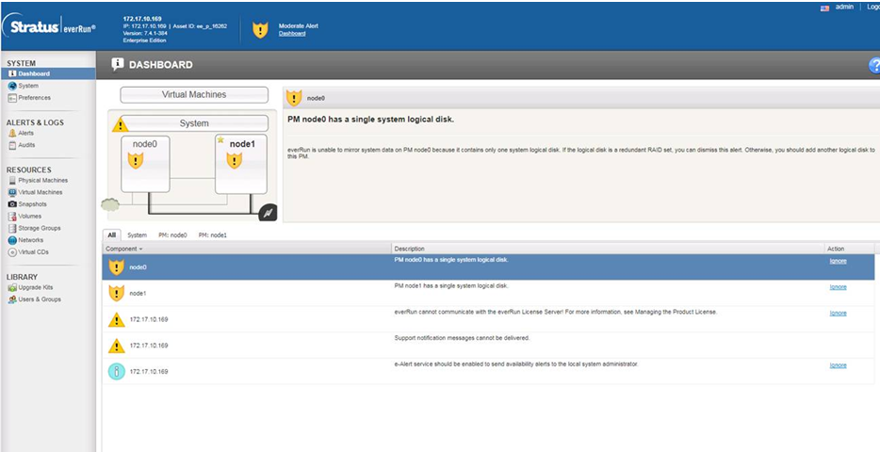880x452 pixels.
Task: Select the System alerts tab
Action: tap(137, 234)
